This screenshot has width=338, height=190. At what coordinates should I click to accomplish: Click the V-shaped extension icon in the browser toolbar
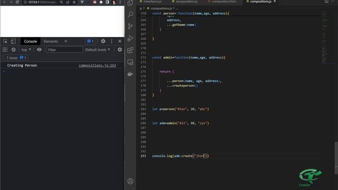point(82,2)
